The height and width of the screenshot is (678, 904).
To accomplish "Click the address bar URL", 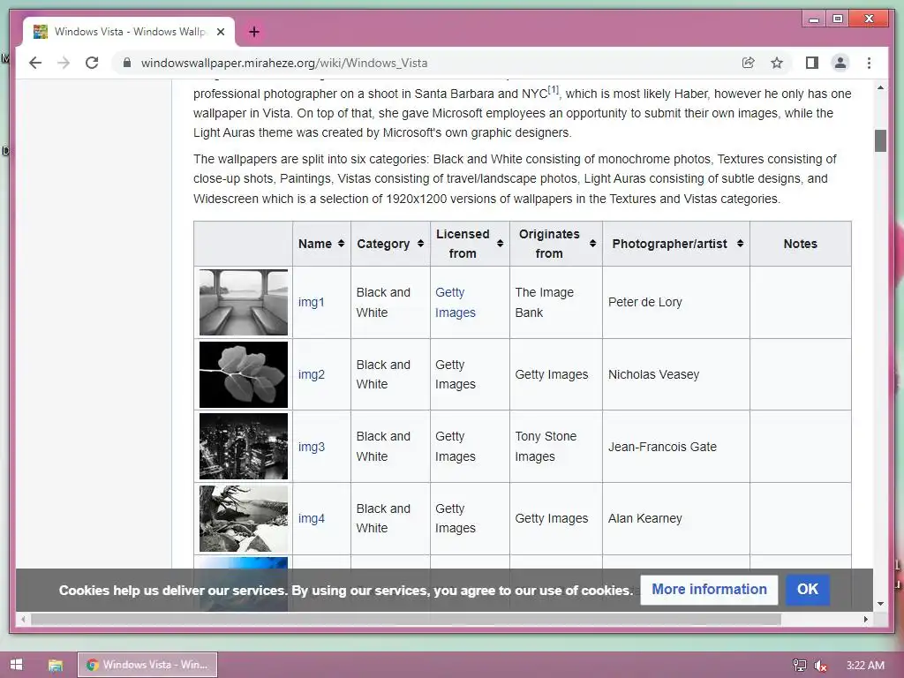I will (x=283, y=63).
